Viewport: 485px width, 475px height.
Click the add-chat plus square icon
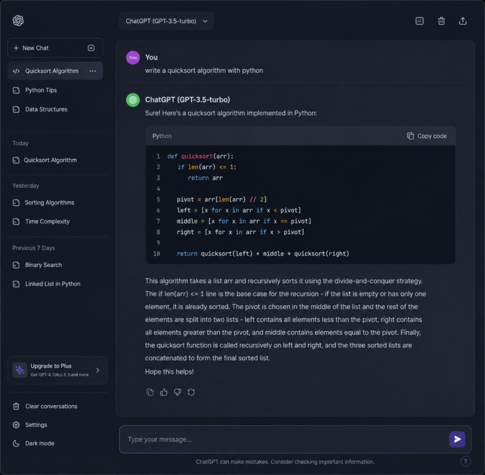click(92, 48)
